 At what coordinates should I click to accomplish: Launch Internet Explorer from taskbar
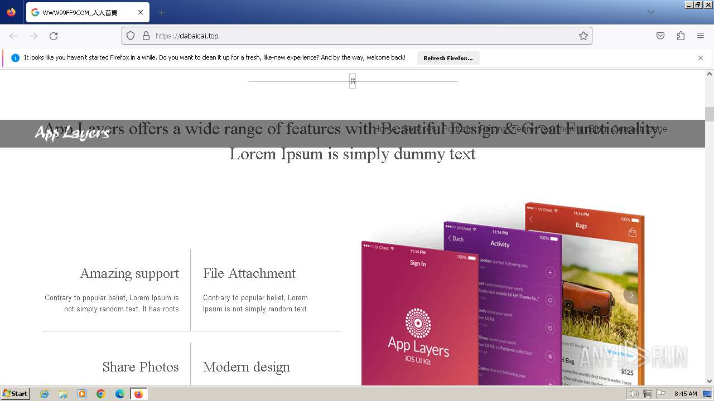pyautogui.click(x=44, y=394)
